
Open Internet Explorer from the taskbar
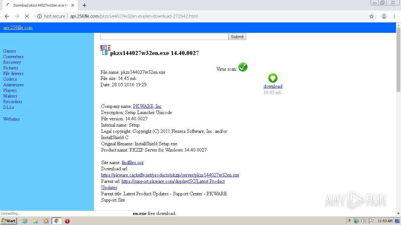pyautogui.click(x=25, y=221)
